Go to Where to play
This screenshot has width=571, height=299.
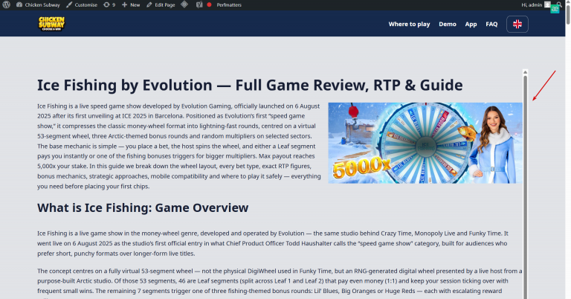(x=409, y=24)
